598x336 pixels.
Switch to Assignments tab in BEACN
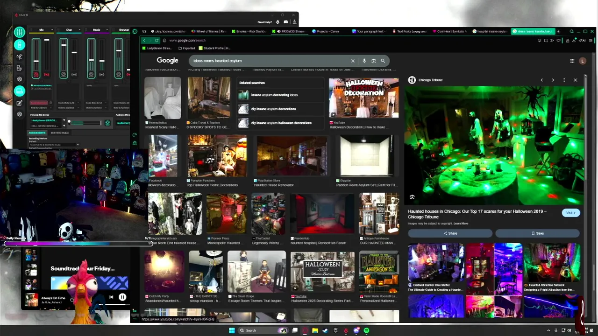tap(38, 133)
